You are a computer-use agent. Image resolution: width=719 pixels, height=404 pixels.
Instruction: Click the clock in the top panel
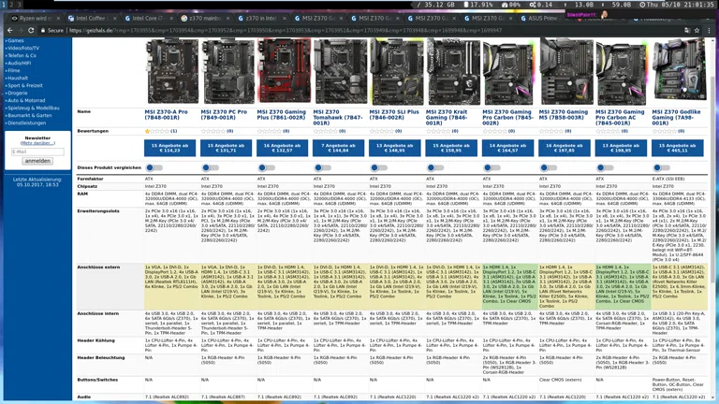tap(677, 5)
